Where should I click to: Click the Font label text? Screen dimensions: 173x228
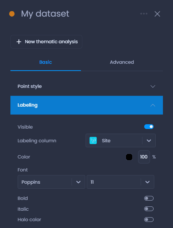[x=23, y=170]
